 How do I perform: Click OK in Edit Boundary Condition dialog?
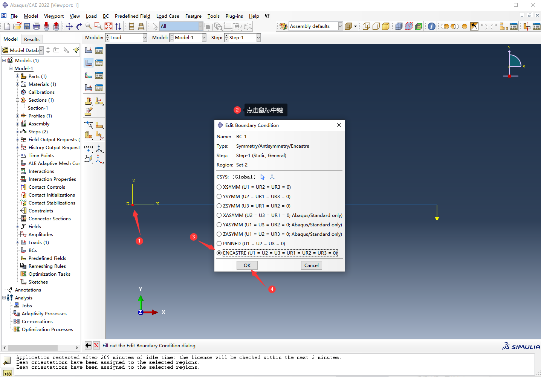pos(247,266)
